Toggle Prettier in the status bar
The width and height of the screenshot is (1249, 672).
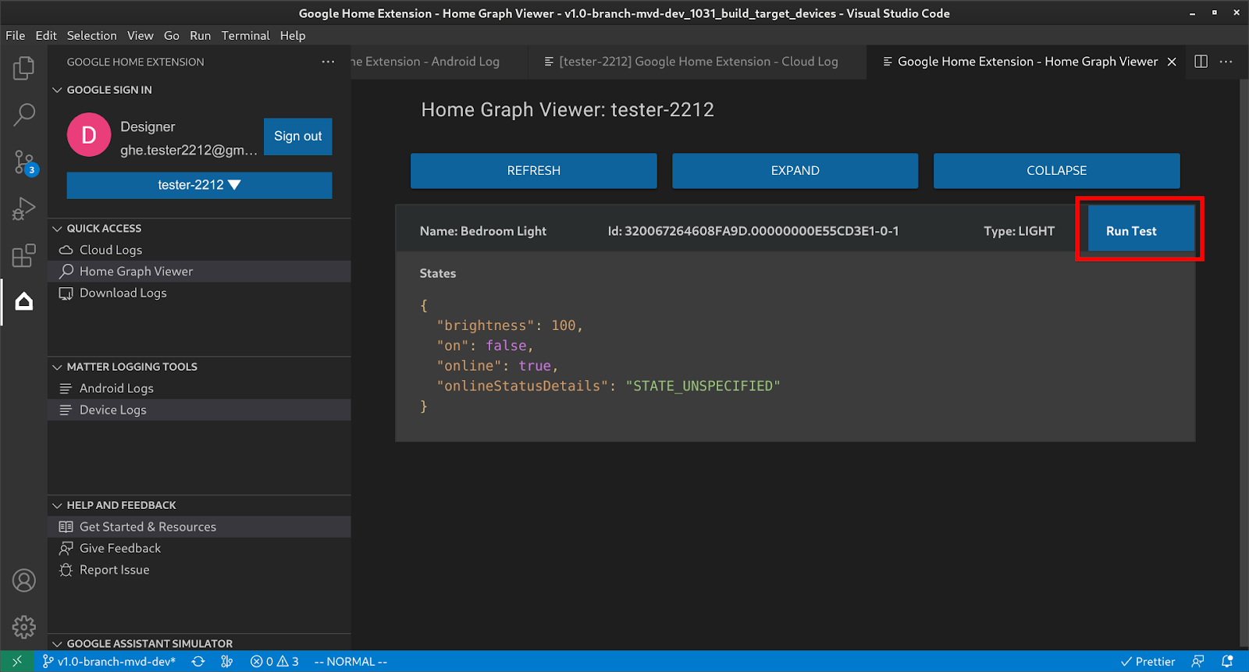[1148, 661]
